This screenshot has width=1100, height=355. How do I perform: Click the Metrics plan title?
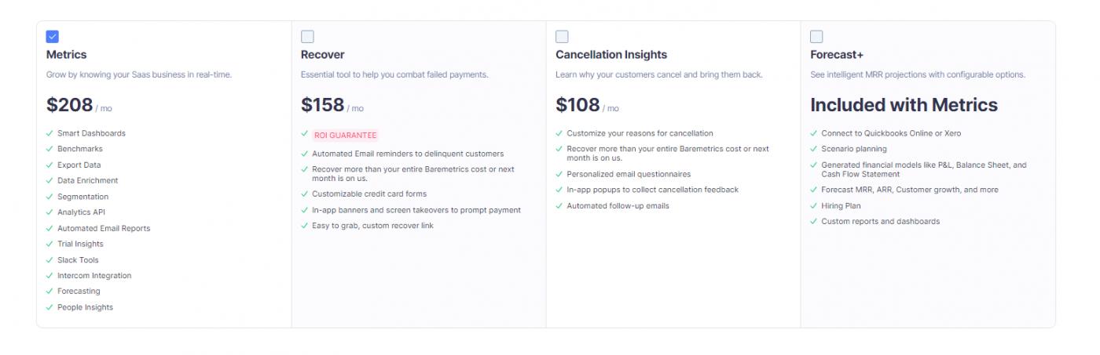click(67, 55)
